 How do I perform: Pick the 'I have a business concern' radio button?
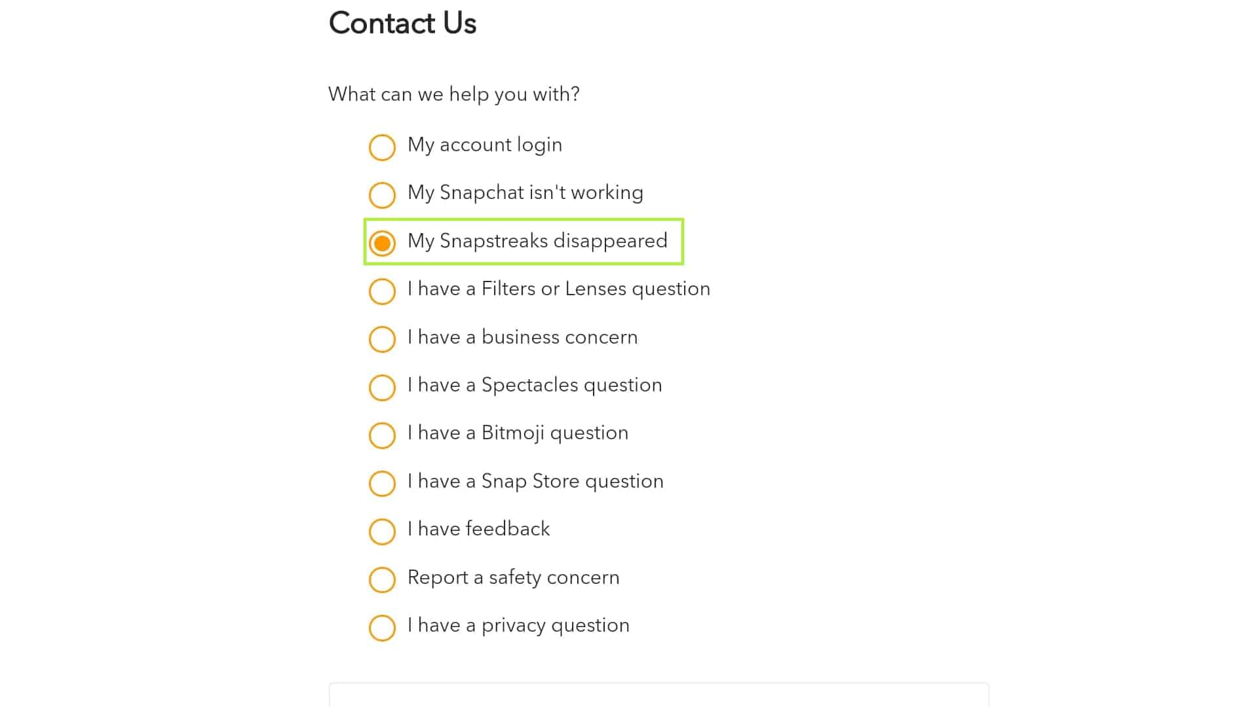382,339
